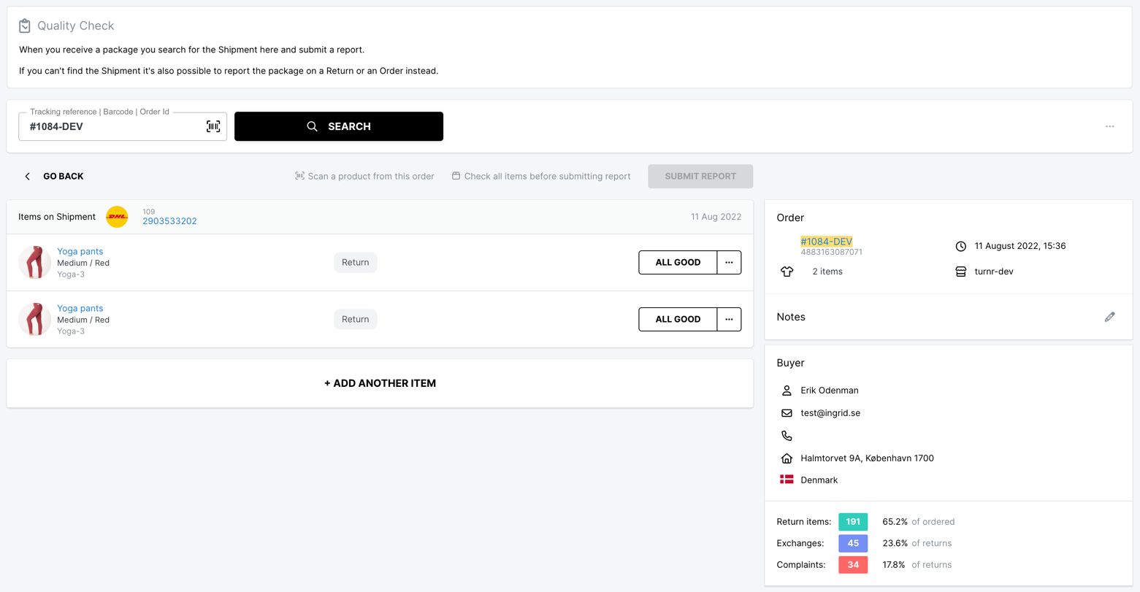Click the home address icon
Viewport: 1140px width, 592px height.
(x=787, y=458)
